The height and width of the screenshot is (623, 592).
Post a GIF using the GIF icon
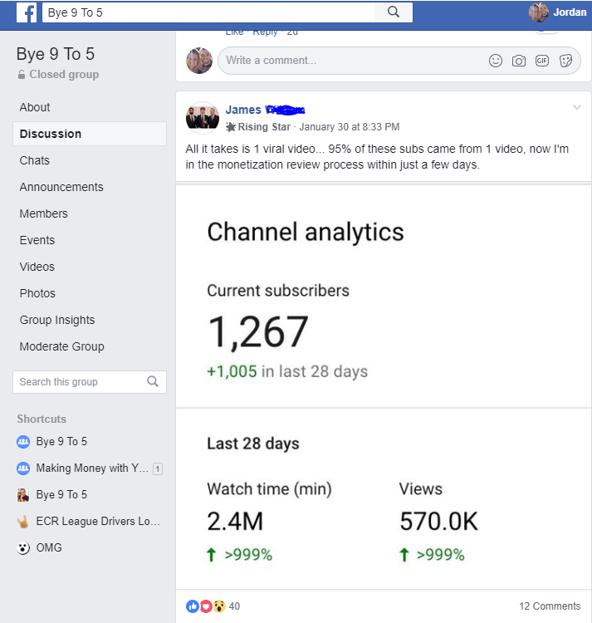click(x=542, y=61)
